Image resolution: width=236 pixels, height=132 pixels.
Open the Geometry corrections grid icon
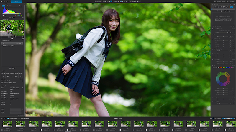tap(224, 7)
